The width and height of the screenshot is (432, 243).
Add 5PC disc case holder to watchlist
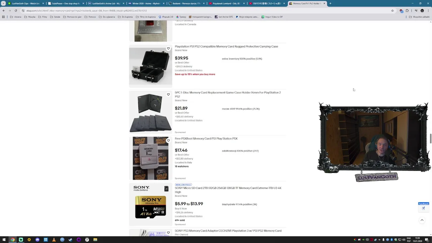pyautogui.click(x=168, y=94)
